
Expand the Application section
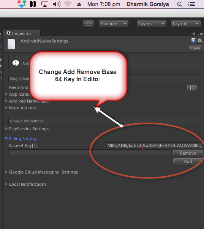pos(6,94)
